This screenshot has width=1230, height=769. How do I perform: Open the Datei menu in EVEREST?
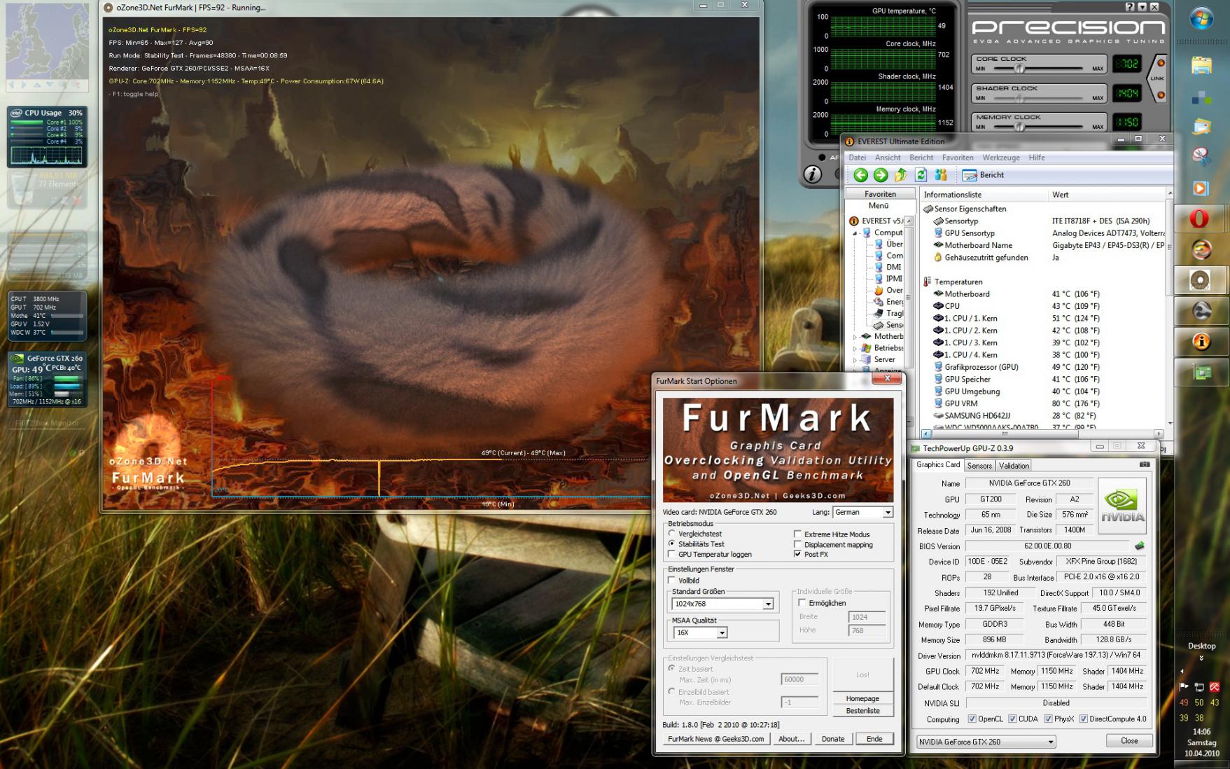point(857,158)
